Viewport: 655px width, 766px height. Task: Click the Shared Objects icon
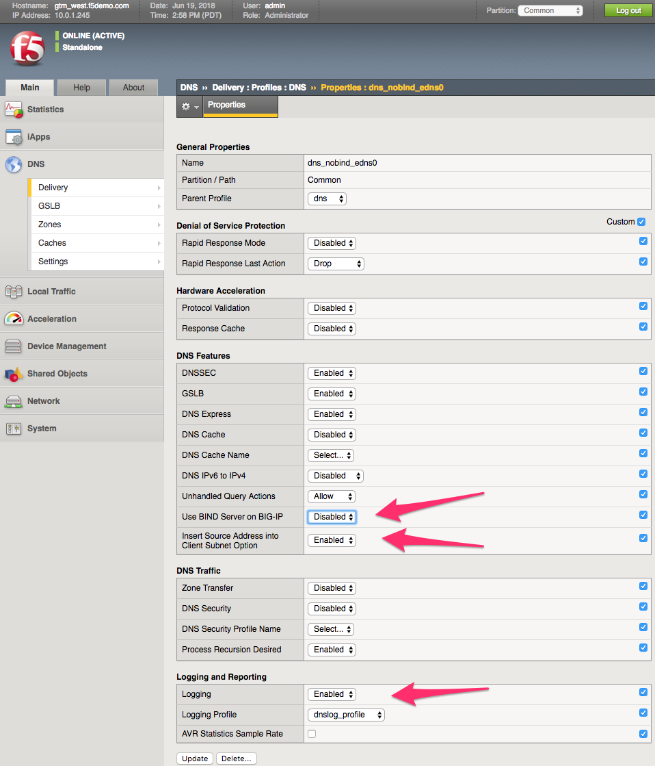(14, 374)
